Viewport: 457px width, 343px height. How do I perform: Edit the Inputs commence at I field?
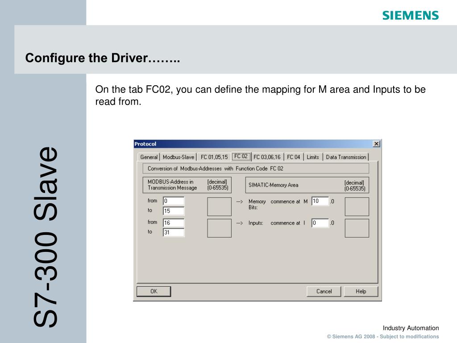320,223
